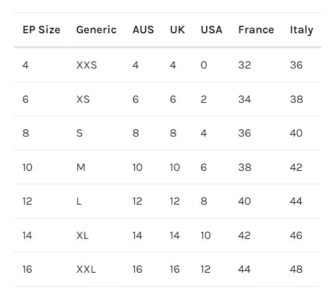Click the M generic size cell

(81, 167)
